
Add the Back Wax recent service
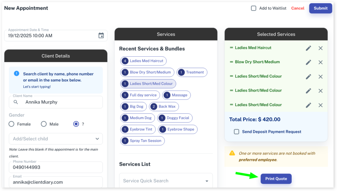coord(164,107)
